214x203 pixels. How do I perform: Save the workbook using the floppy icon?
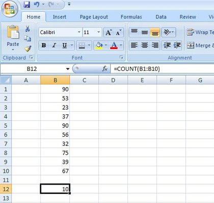click(x=26, y=5)
